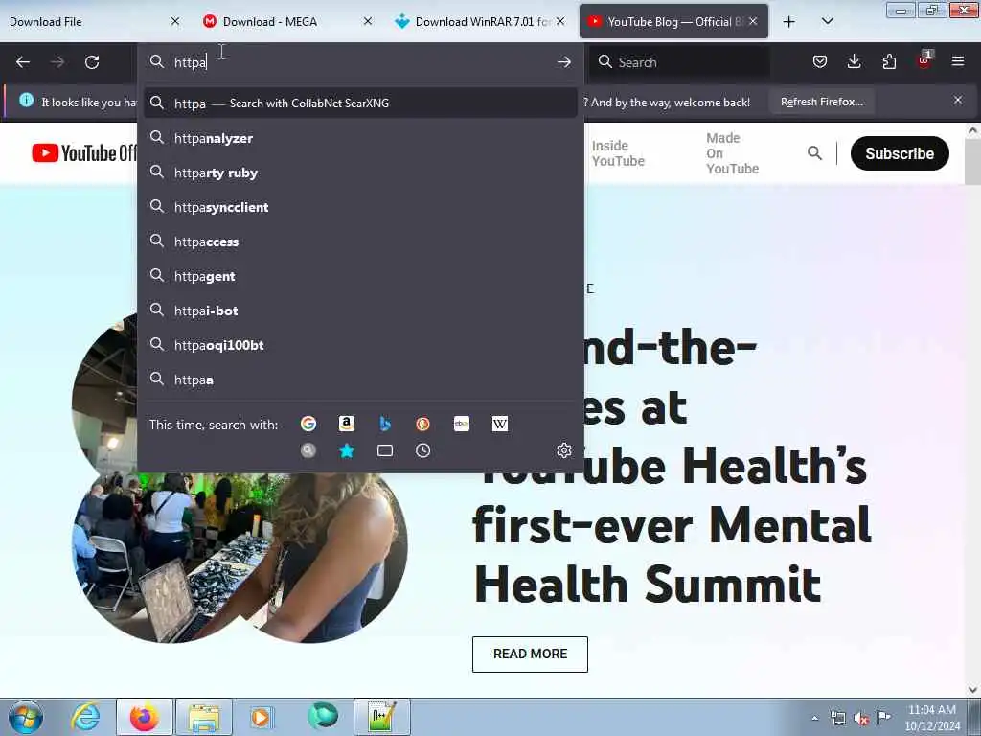The height and width of the screenshot is (736, 981).
Task: Open Windows Media Player from the taskbar
Action: tap(261, 717)
